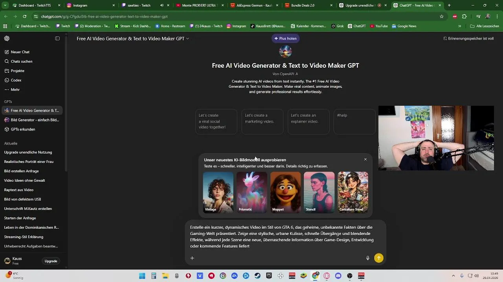Screen dimensions: 503x282
Task: Close the KI-Bildmodell promo banner
Action: [x=365, y=159]
